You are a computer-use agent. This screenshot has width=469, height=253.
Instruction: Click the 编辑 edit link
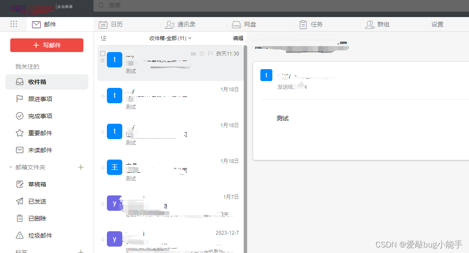239,38
